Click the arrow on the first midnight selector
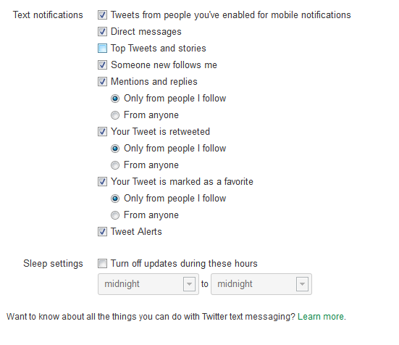 189,284
